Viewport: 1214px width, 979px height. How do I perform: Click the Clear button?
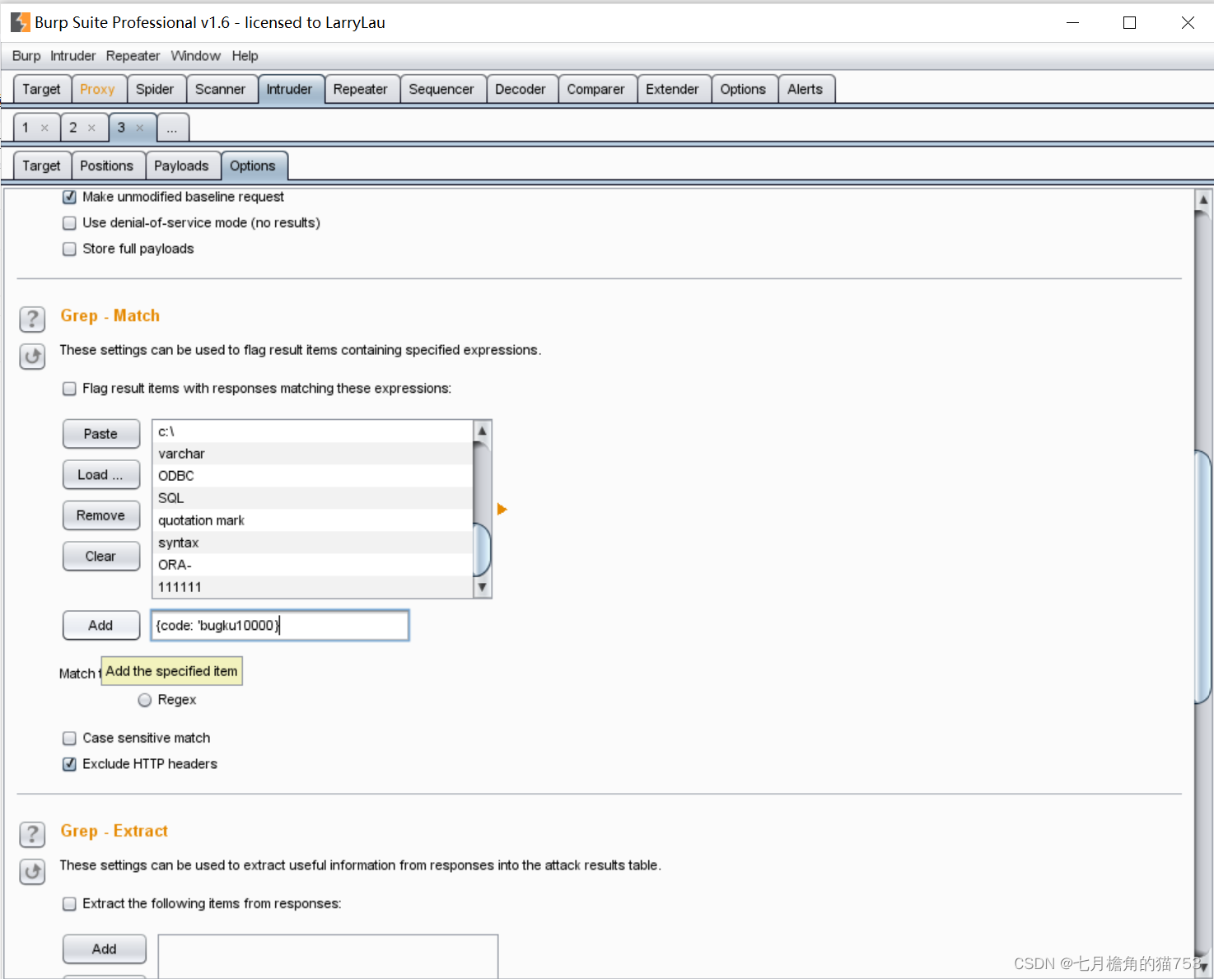(x=101, y=557)
